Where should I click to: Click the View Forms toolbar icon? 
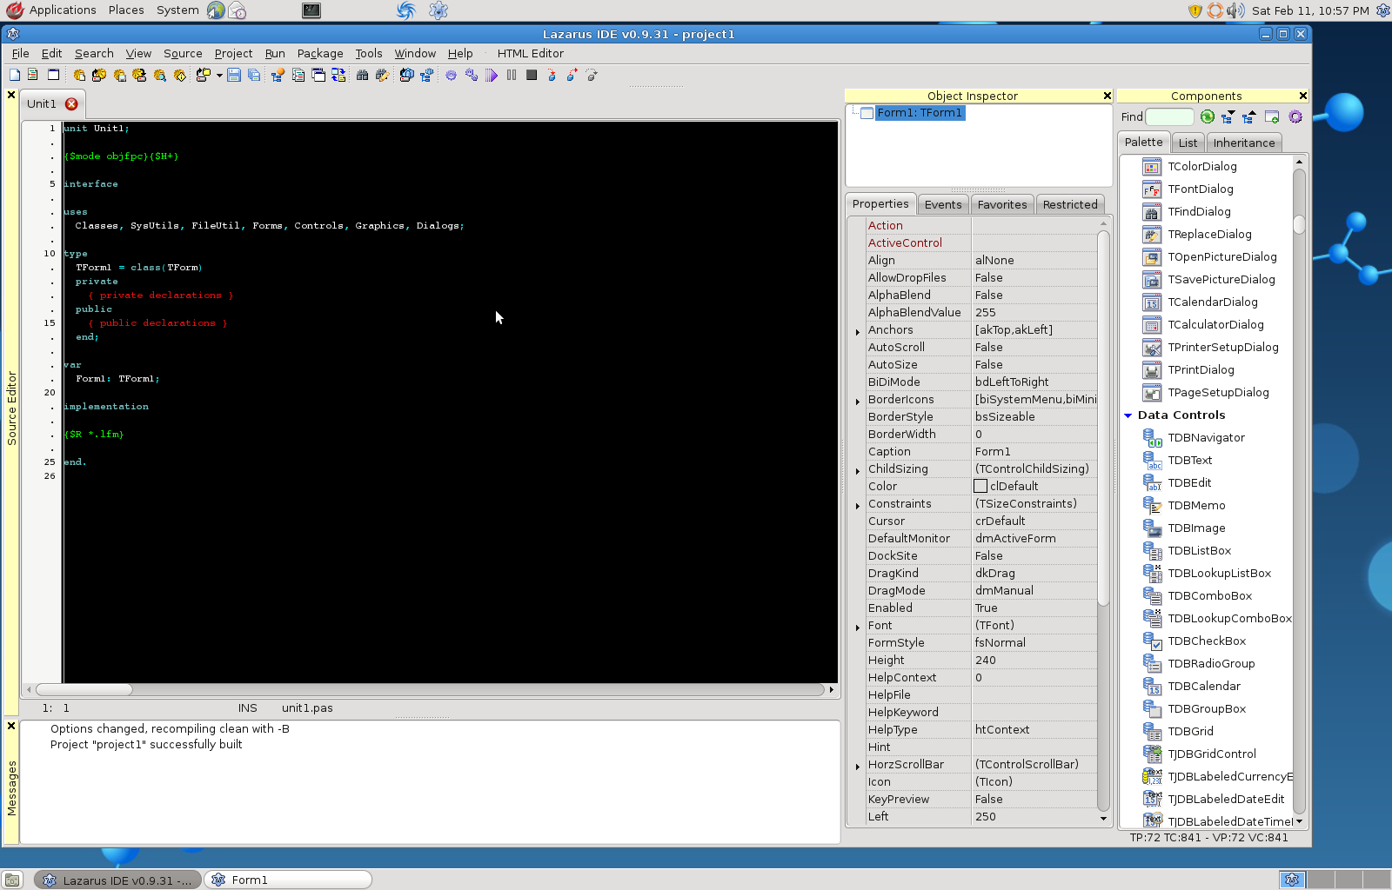coord(318,75)
